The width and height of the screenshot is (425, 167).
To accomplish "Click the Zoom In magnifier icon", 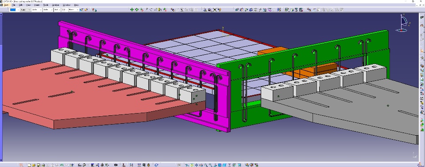I will tap(206, 165).
